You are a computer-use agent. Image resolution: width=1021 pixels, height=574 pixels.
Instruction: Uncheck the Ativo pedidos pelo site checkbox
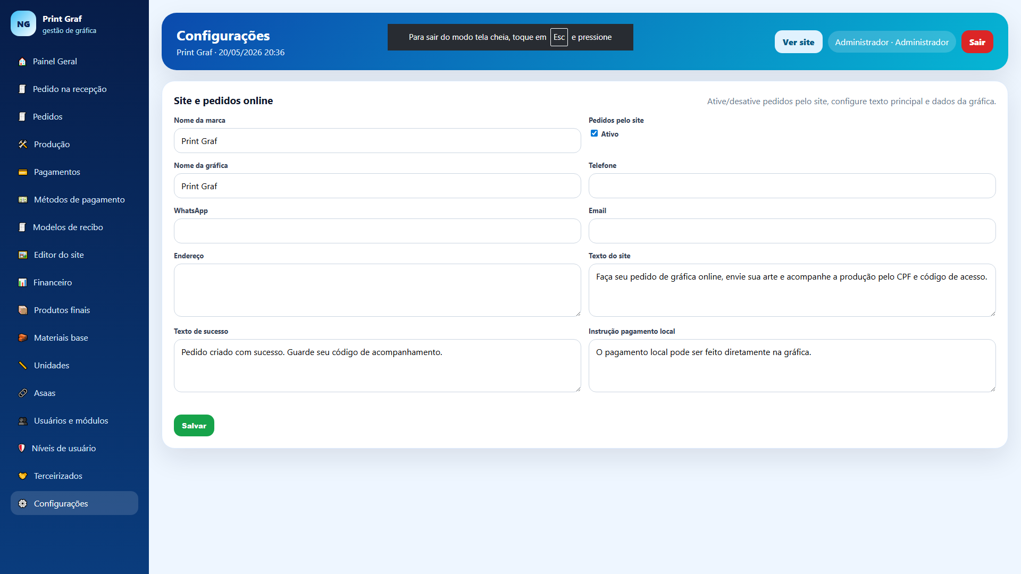(x=594, y=133)
